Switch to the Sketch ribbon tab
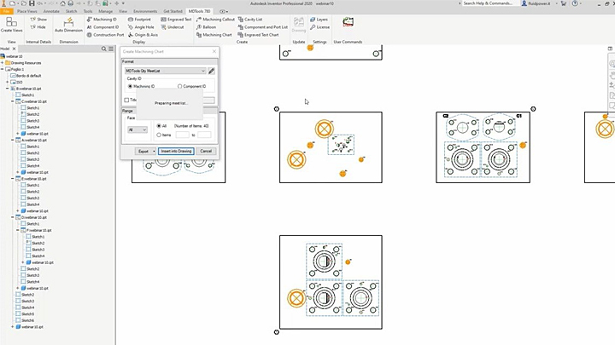 [x=72, y=11]
